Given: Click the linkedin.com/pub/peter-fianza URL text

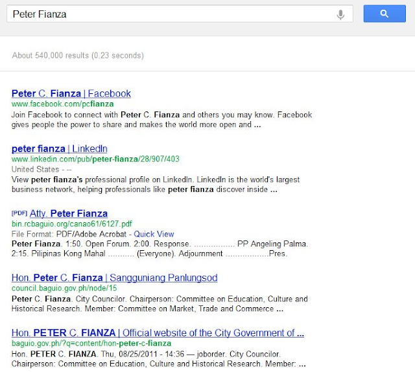Looking at the screenshot, I should click(x=95, y=159).
